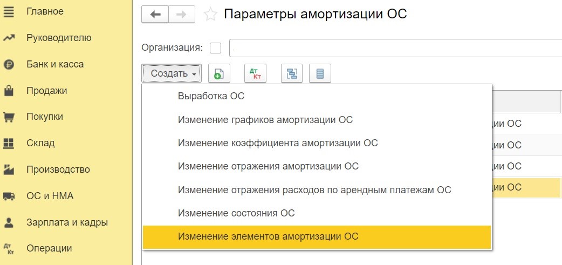The height and width of the screenshot is (265, 562).
Task: Click the ruble coin icon
Action: point(9,65)
